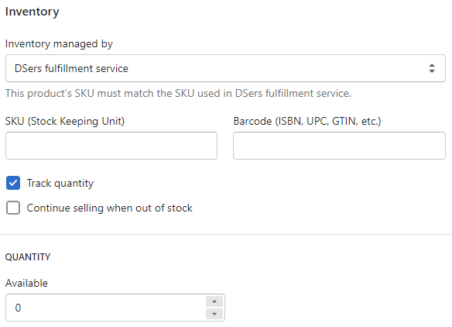
Task: Click the Inventory section heading
Action: 33,12
